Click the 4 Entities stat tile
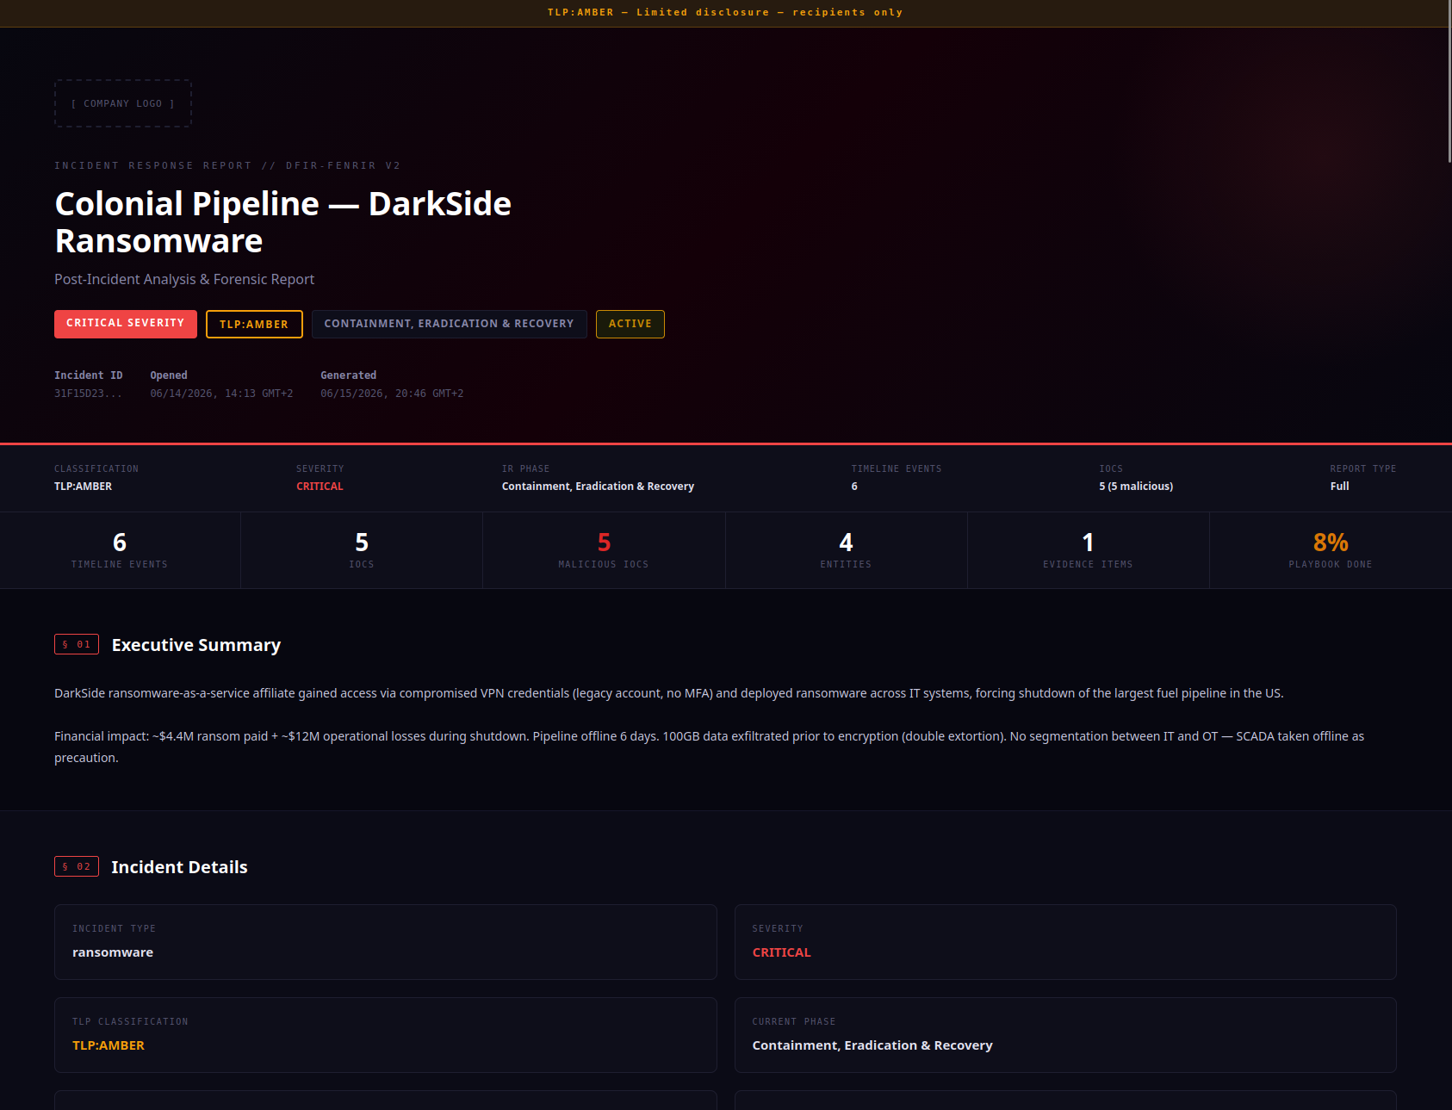This screenshot has width=1452, height=1110. 846,550
